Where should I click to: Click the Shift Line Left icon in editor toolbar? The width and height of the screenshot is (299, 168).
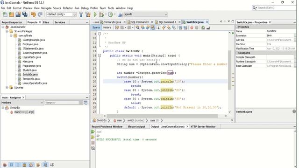180,28
